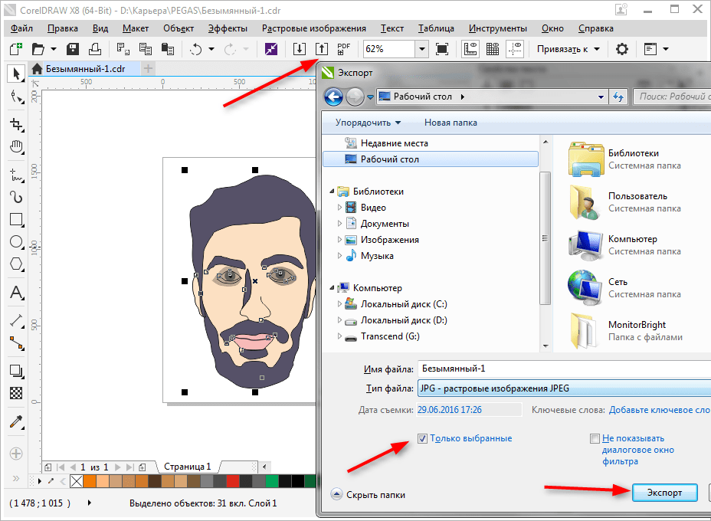The width and height of the screenshot is (711, 521).
Task: Select the Crop tool
Action: [15, 124]
